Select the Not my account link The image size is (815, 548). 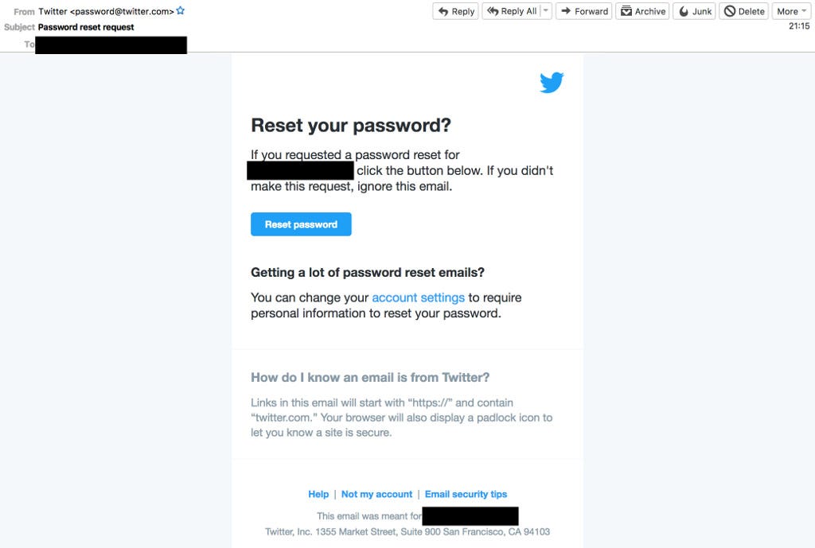click(376, 495)
